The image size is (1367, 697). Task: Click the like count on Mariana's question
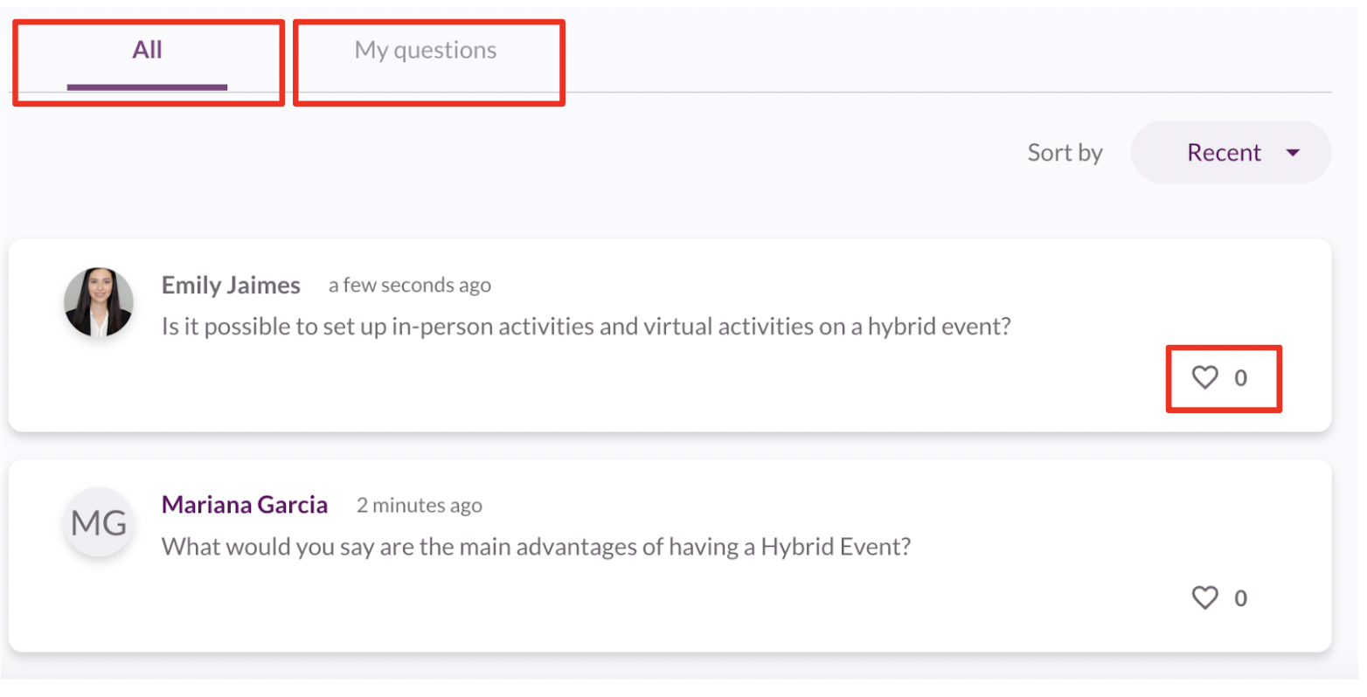1240,598
